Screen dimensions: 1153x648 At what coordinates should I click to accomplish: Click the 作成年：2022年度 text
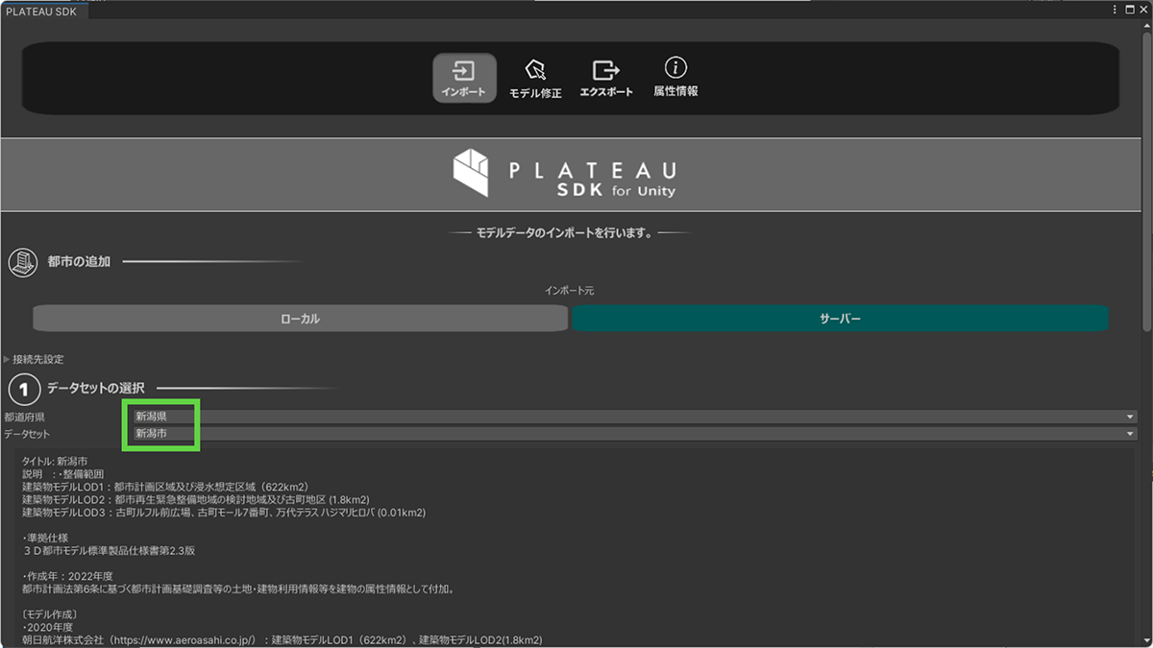coord(67,576)
